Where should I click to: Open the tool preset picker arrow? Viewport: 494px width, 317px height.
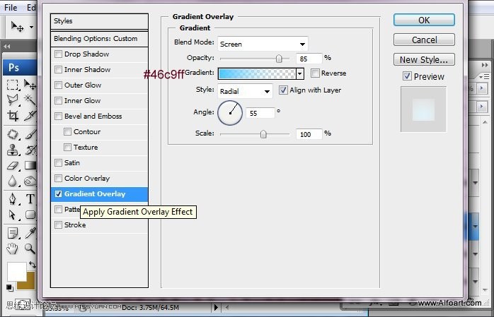tap(32, 28)
